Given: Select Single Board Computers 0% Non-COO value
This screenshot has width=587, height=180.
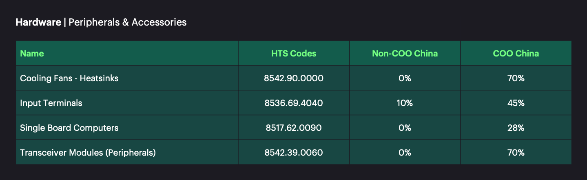Looking at the screenshot, I should 405,128.
